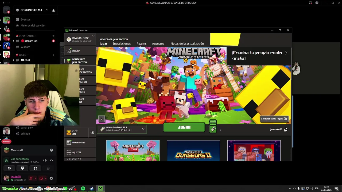
Task: Open microphone input options arrow
Action: pyautogui.click(x=35, y=178)
